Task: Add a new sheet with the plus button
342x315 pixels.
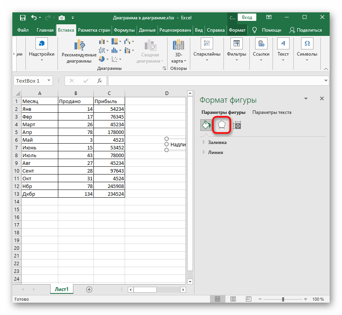Action: pos(89,290)
